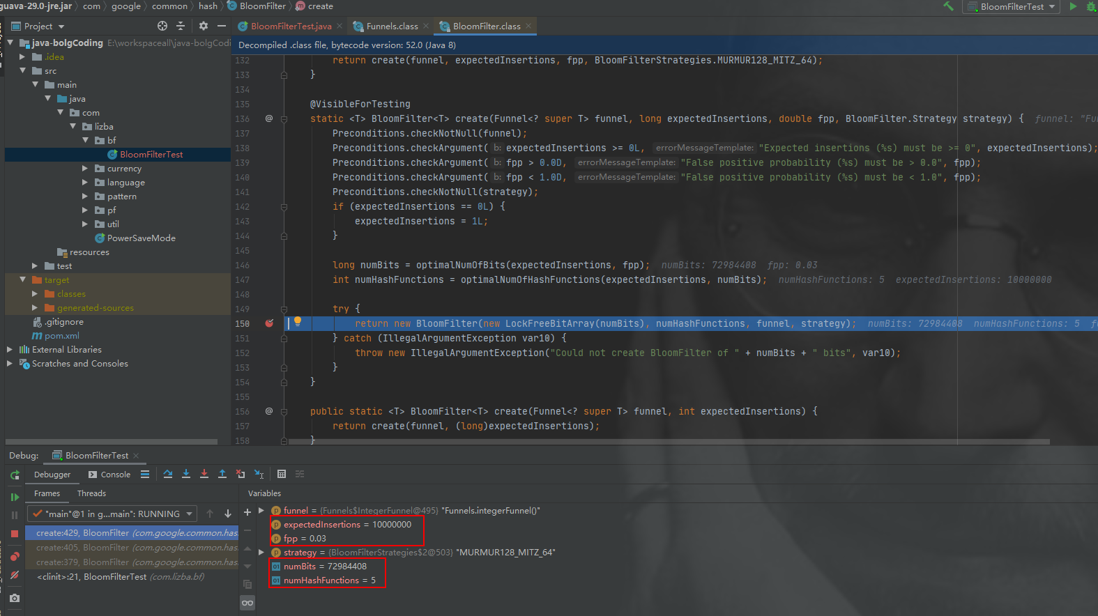Close the Funnels.class tab
Image resolution: width=1098 pixels, height=616 pixels.
[426, 26]
